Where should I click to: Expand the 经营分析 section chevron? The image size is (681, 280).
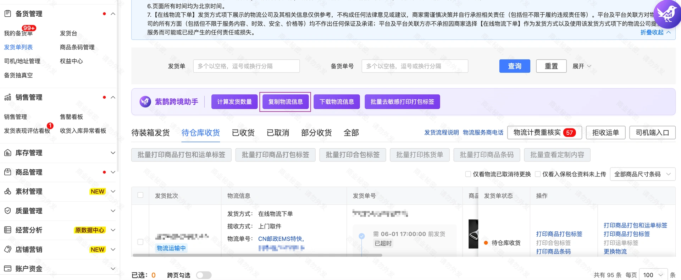coord(113,230)
